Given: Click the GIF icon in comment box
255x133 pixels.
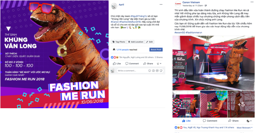Looking at the screenshot, I should click(157, 71).
